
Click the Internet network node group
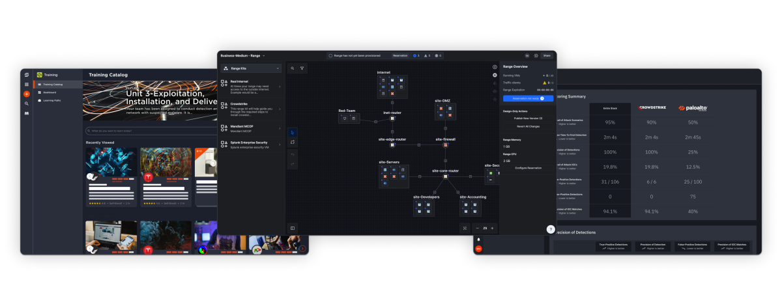[392, 87]
